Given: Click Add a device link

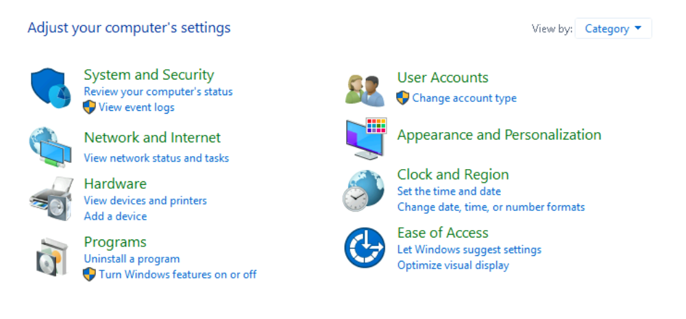Looking at the screenshot, I should tap(115, 216).
